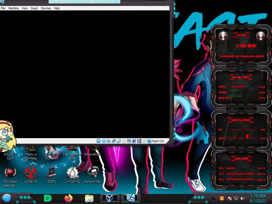Click the shared folders icon in VM status bar
Screen dimensions: 272x204
124,141
